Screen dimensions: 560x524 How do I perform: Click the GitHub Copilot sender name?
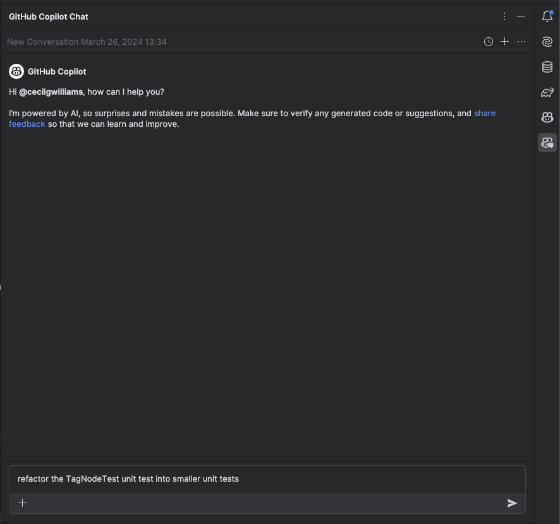[57, 72]
